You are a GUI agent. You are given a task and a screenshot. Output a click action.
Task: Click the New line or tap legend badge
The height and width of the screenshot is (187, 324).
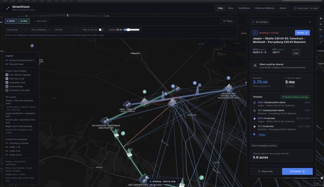7,79
